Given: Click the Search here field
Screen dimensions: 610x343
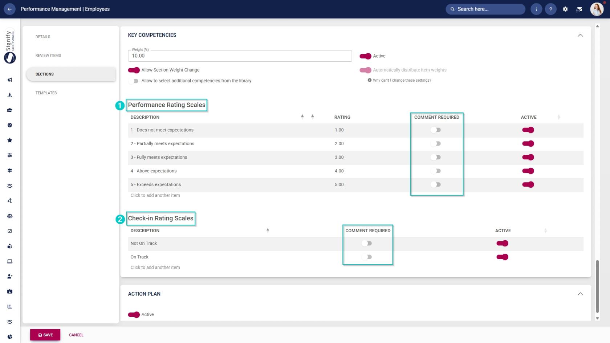Looking at the screenshot, I should click(x=485, y=9).
